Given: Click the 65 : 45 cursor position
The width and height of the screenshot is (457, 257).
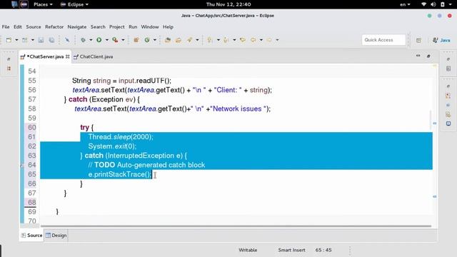Looking at the screenshot, I should 323,250.
